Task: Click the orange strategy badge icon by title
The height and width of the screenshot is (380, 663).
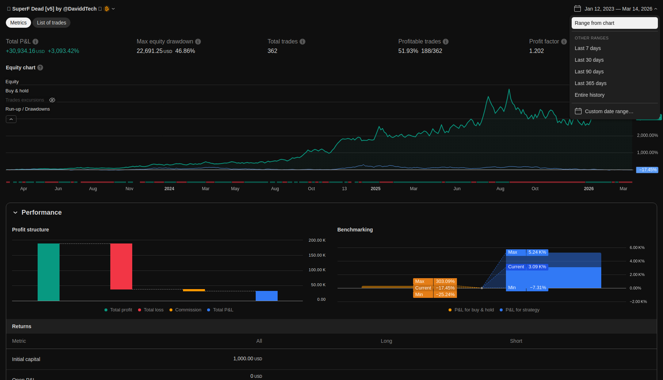Action: click(x=107, y=9)
